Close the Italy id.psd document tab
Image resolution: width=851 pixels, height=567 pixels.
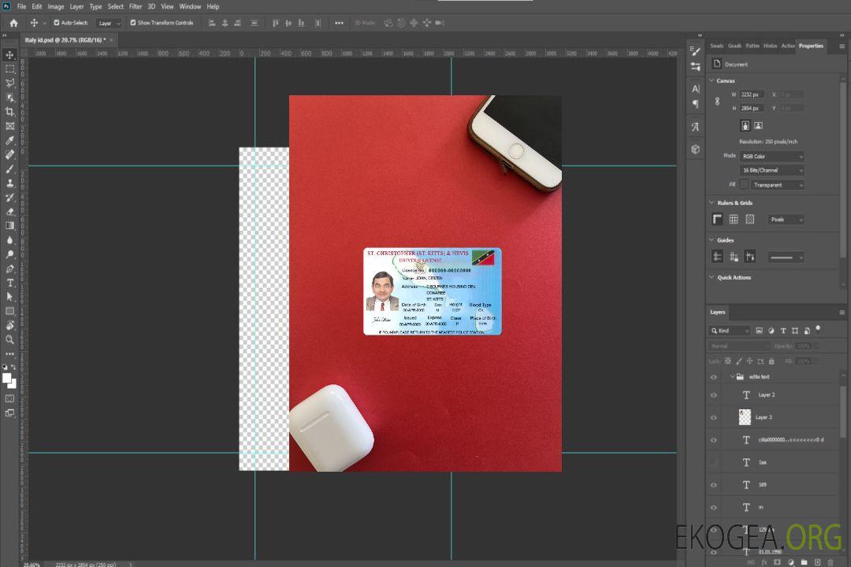tap(111, 39)
